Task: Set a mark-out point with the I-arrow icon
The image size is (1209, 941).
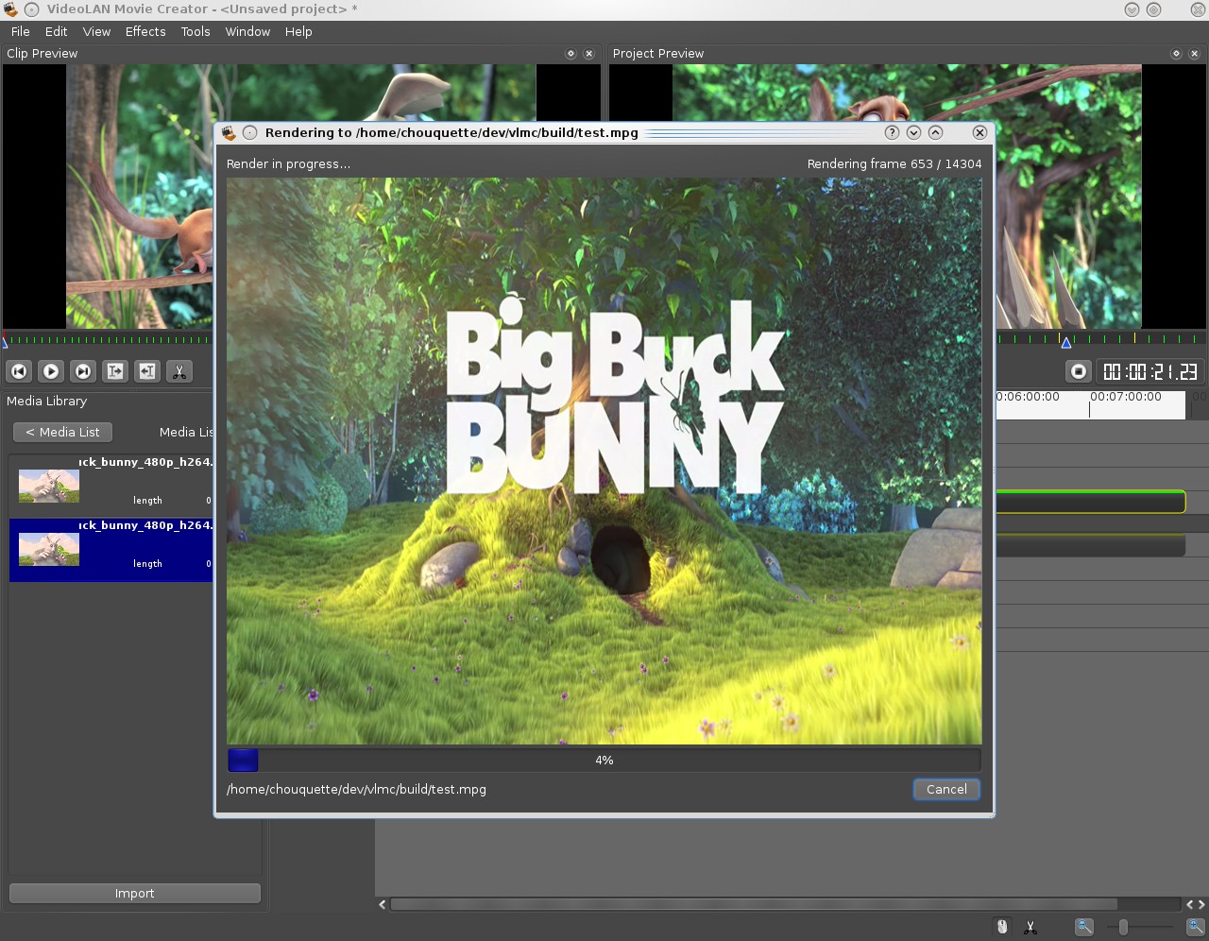Action: coord(115,371)
